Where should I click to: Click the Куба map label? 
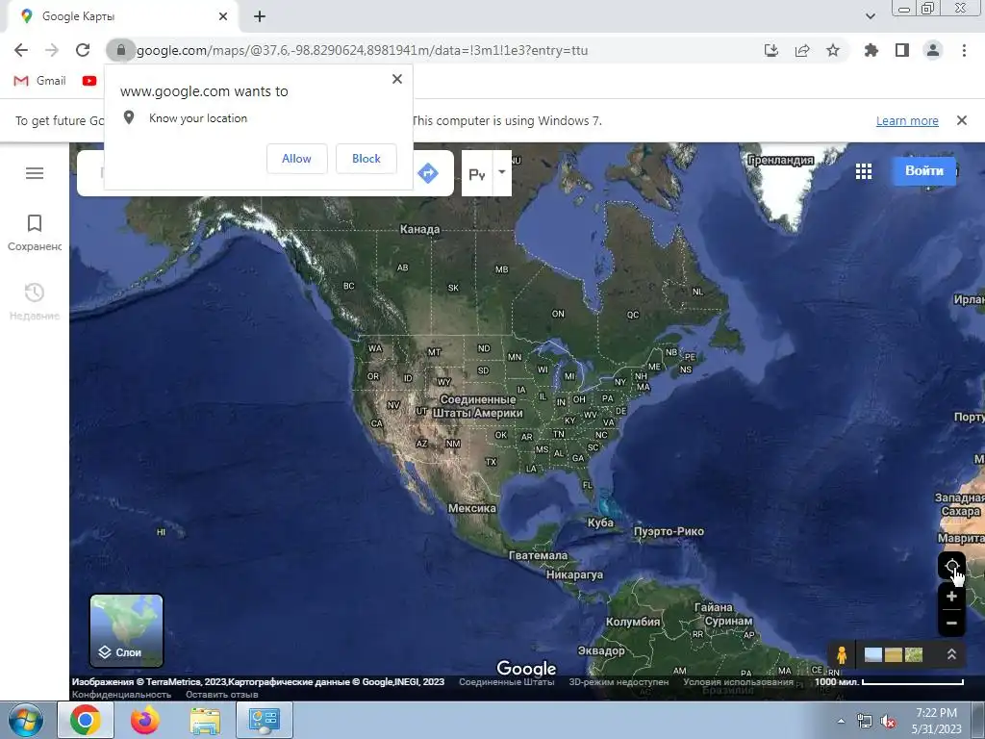pyautogui.click(x=600, y=522)
